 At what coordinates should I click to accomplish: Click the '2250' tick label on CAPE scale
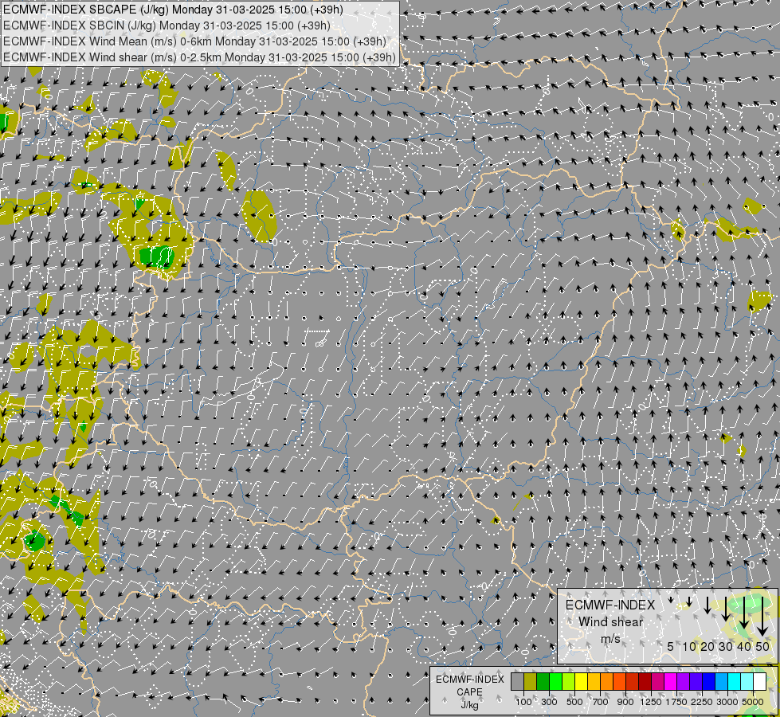point(702,702)
